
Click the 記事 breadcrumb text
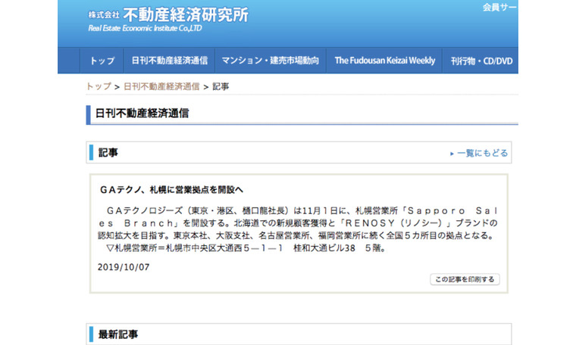[221, 86]
